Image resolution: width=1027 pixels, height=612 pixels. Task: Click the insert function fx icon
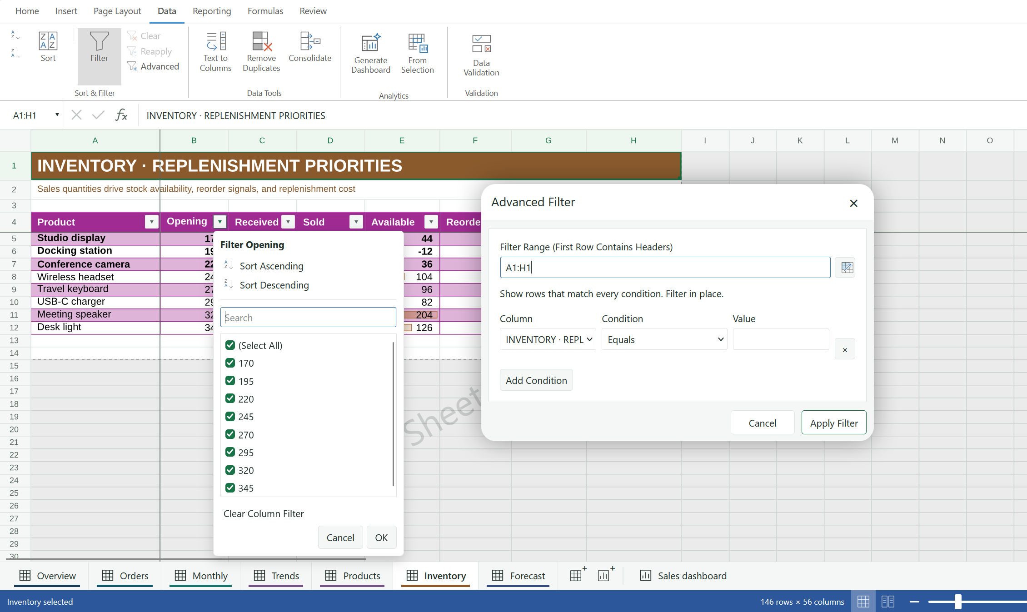coord(121,115)
